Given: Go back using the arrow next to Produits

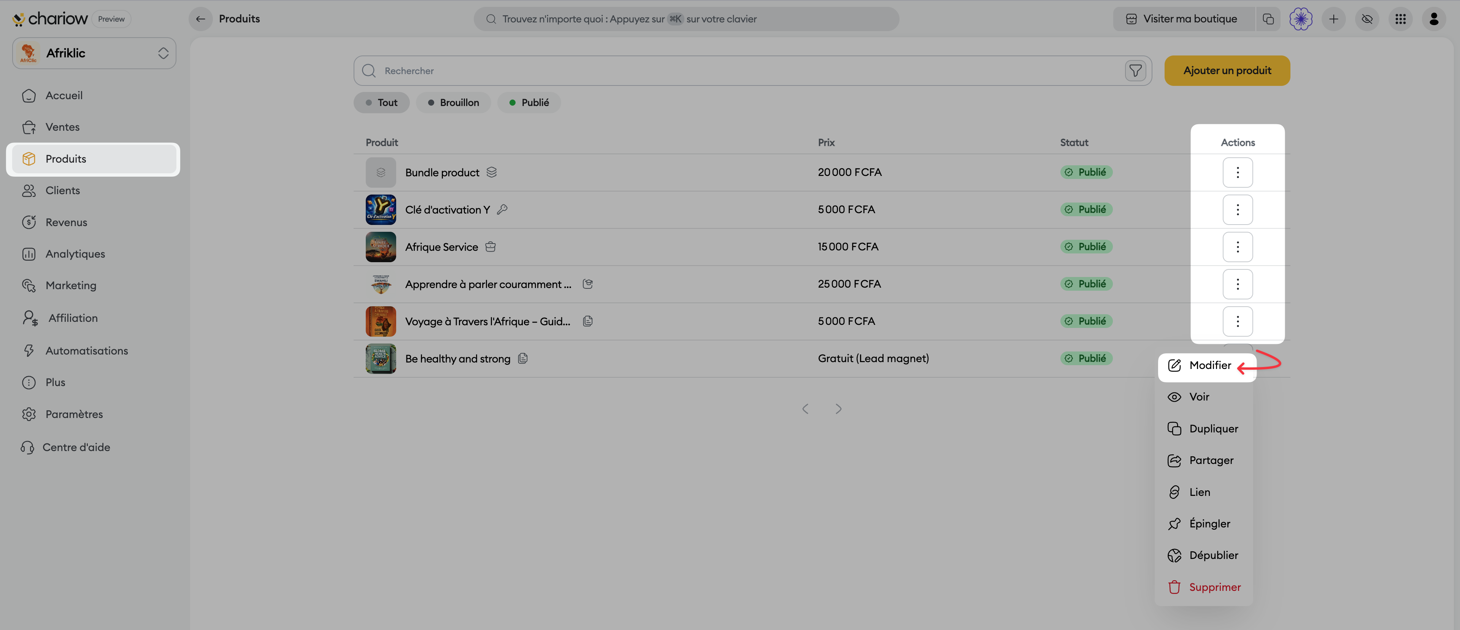Looking at the screenshot, I should point(201,19).
